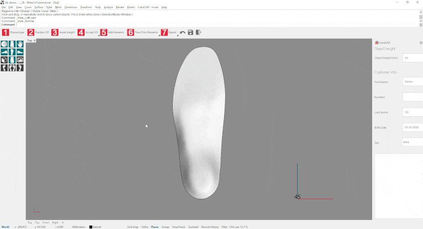Toggle Osnap in status bar
The image size is (423, 229).
[x=165, y=227]
